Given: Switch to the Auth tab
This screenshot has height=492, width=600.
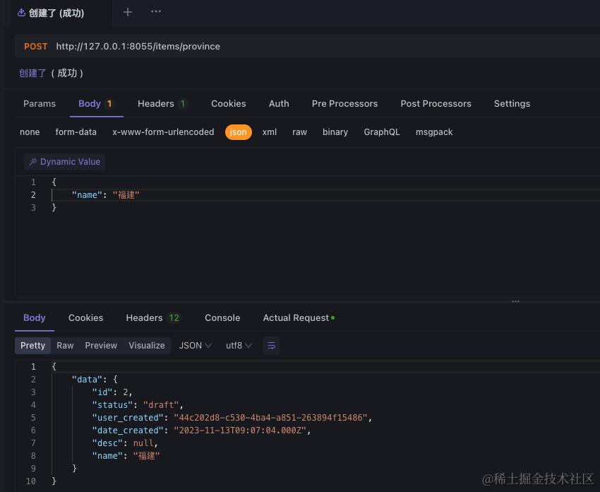Looking at the screenshot, I should pyautogui.click(x=279, y=103).
